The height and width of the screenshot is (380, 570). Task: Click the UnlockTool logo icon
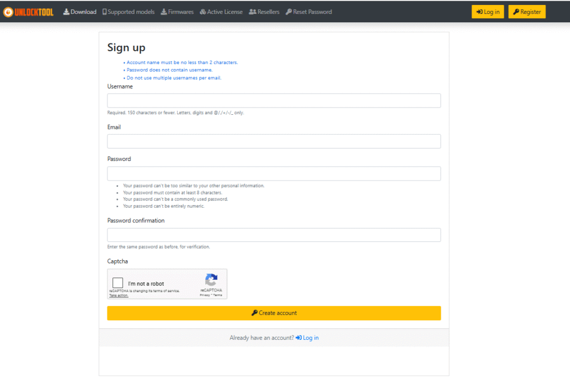pos(8,12)
